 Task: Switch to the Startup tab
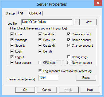(x=10, y=13)
